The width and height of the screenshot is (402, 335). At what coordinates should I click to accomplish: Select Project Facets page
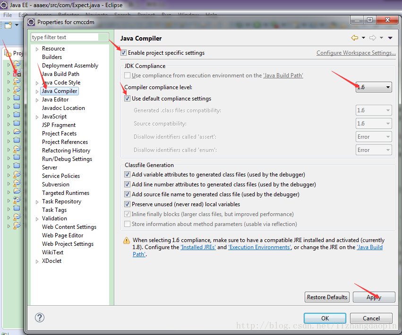click(x=59, y=133)
